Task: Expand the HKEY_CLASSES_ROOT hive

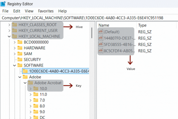Action: point(9,25)
